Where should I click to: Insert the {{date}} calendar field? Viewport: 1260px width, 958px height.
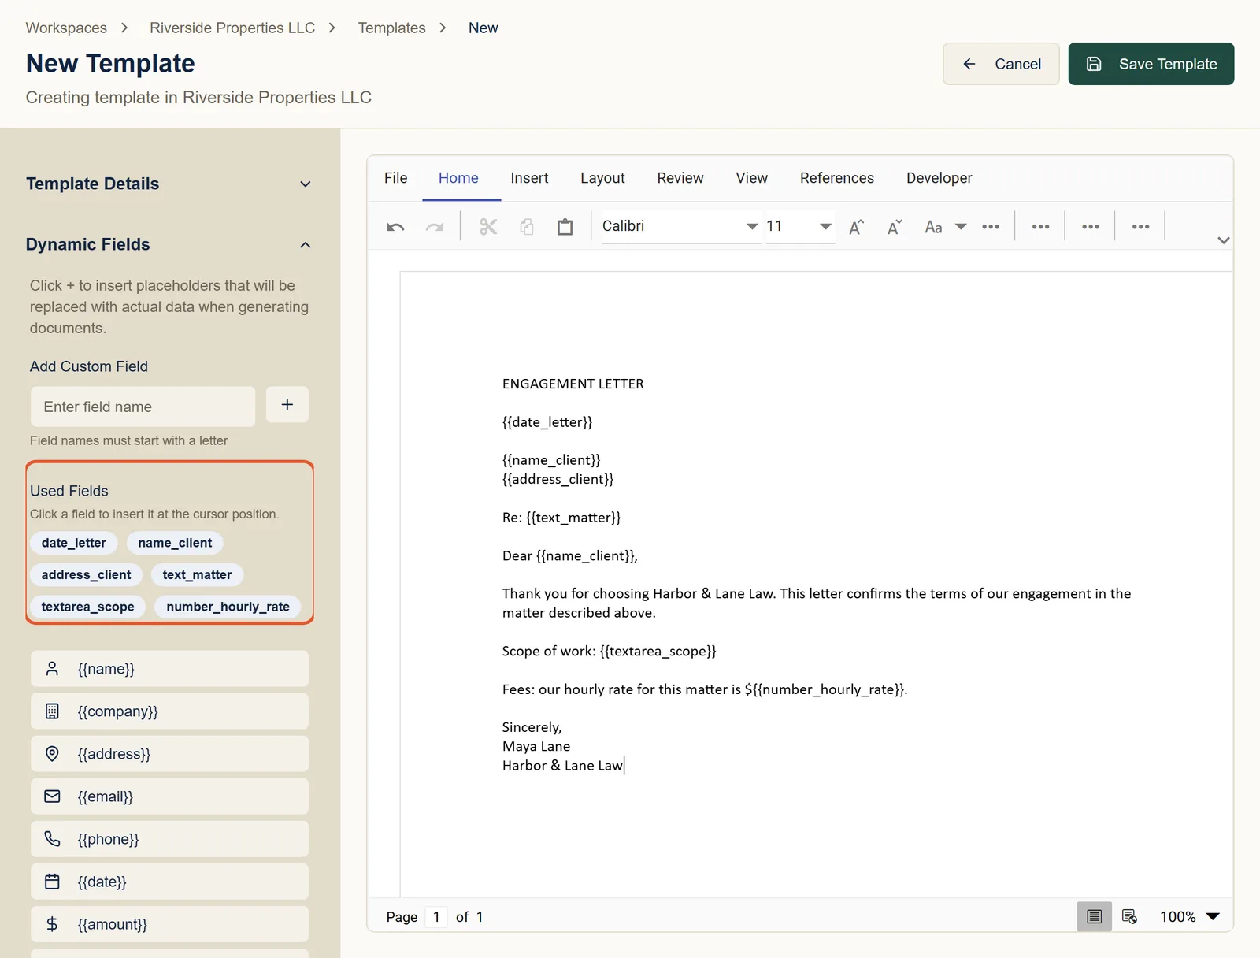(169, 882)
